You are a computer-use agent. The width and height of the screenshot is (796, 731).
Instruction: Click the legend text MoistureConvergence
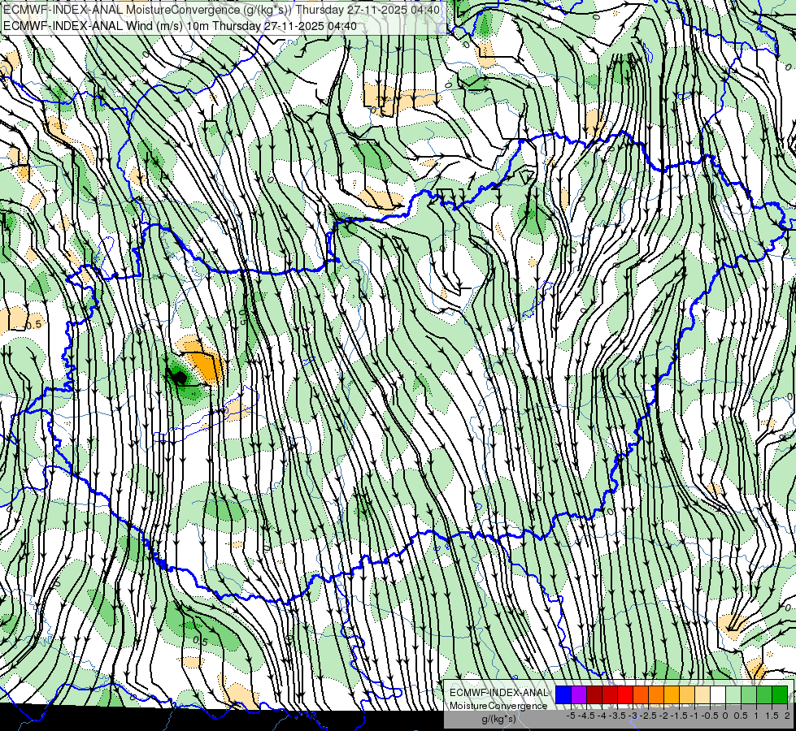[498, 706]
